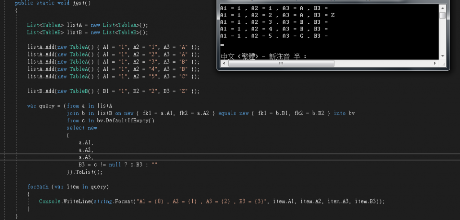The width and height of the screenshot is (460, 220).
Task: Click the console horizontal scrollbar thumb
Action: (281, 63)
